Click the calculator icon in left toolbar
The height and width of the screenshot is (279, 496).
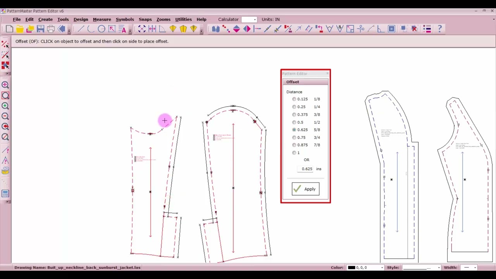[x=5, y=193]
